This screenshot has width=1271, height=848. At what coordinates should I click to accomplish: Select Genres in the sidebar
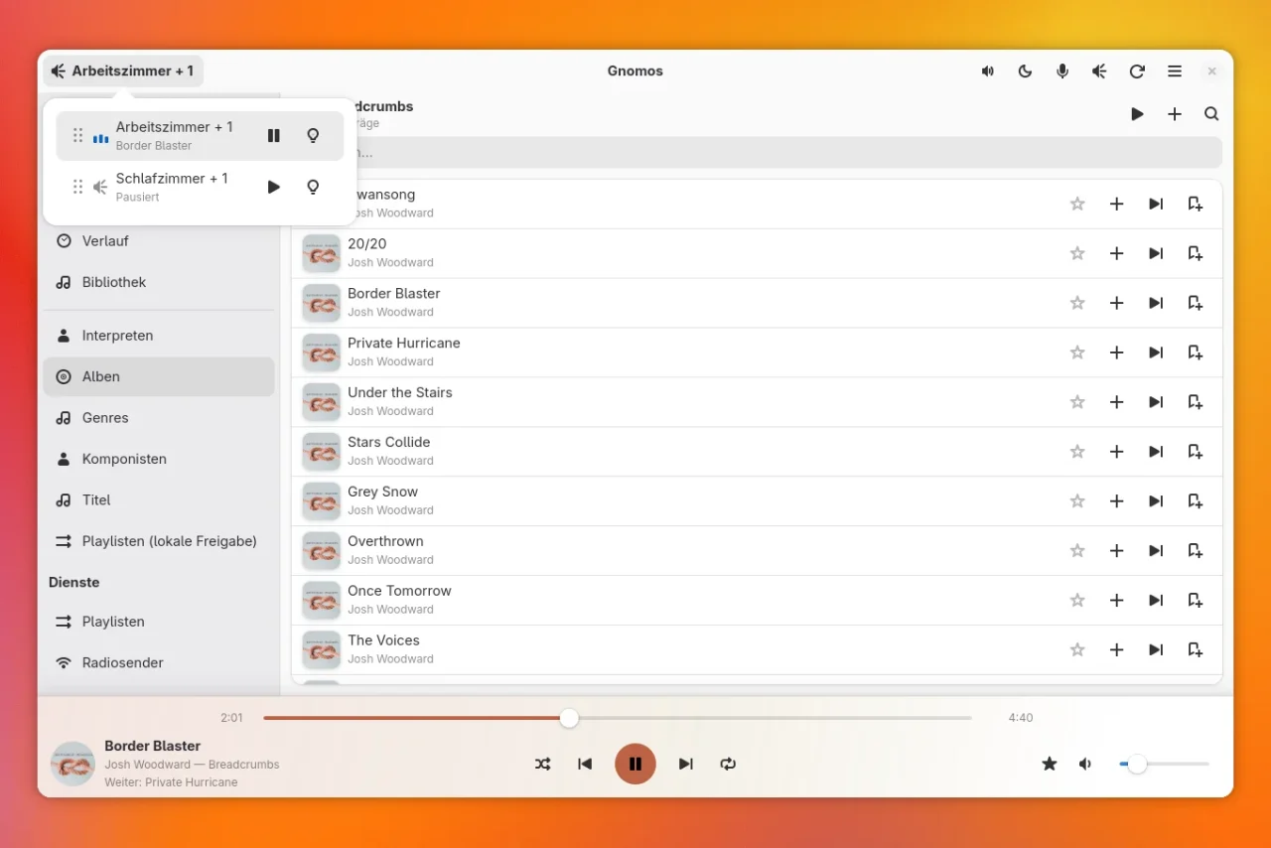point(159,418)
